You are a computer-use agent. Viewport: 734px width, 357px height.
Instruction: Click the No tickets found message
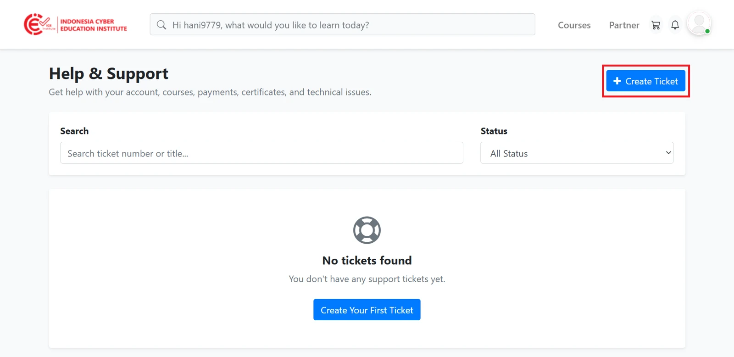click(x=367, y=260)
